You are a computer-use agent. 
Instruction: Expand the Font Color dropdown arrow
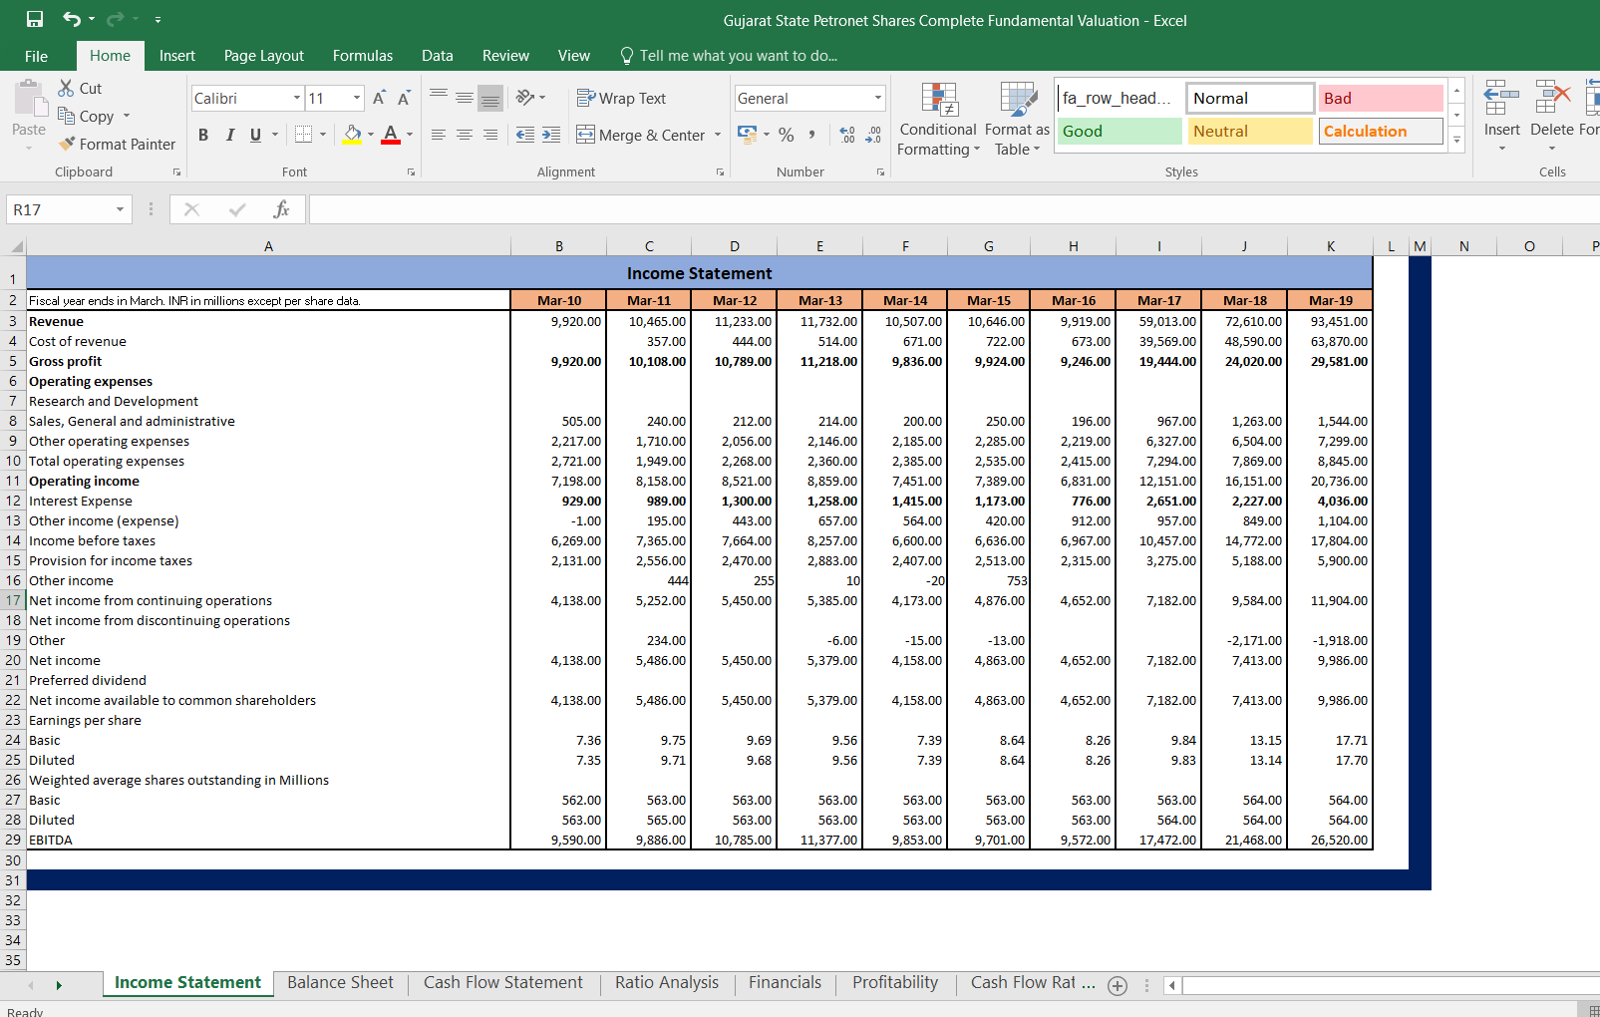coord(410,135)
